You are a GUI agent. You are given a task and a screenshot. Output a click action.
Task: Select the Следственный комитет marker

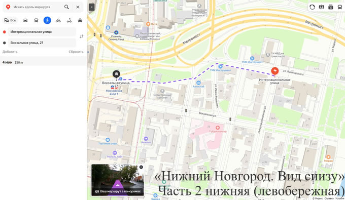tap(162, 91)
